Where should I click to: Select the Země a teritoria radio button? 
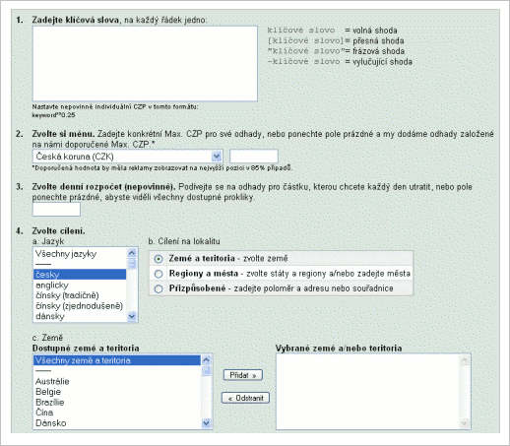click(x=159, y=259)
